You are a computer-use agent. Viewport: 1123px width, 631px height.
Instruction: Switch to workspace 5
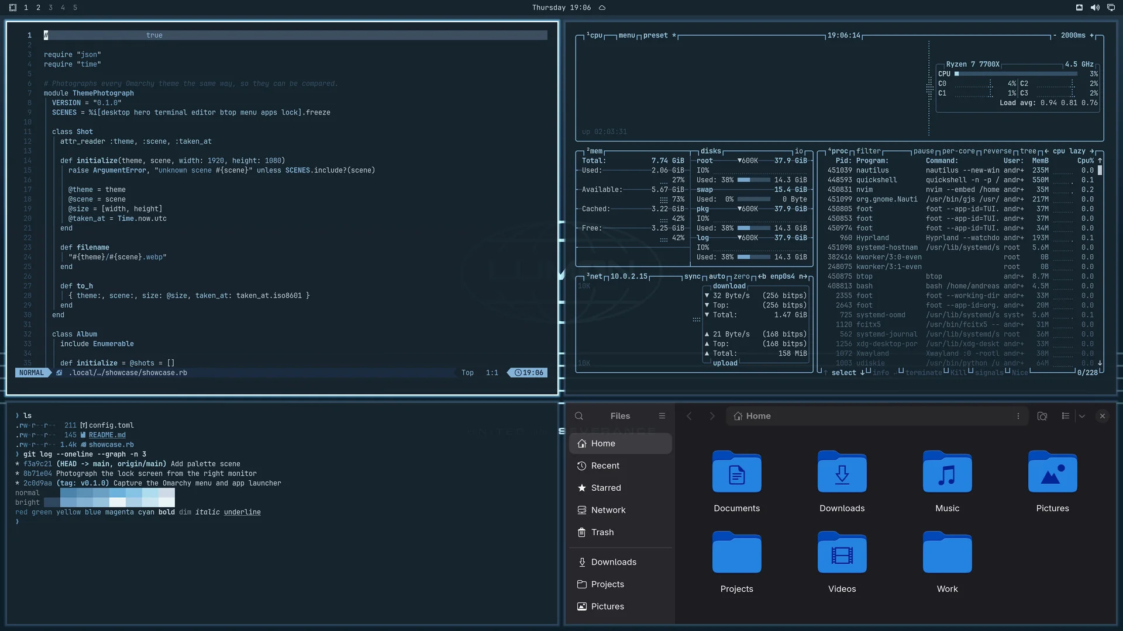pos(75,8)
